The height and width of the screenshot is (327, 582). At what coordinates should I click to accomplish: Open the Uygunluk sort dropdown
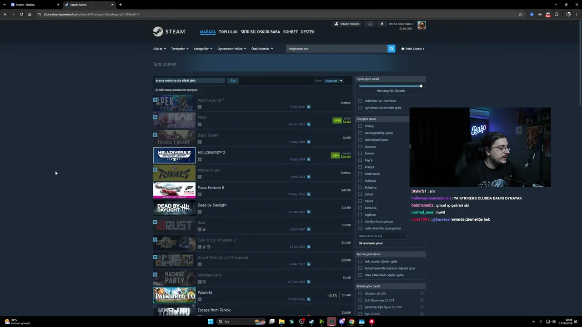coord(334,81)
